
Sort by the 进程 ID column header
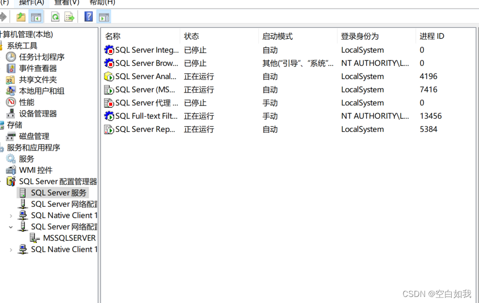click(x=432, y=37)
